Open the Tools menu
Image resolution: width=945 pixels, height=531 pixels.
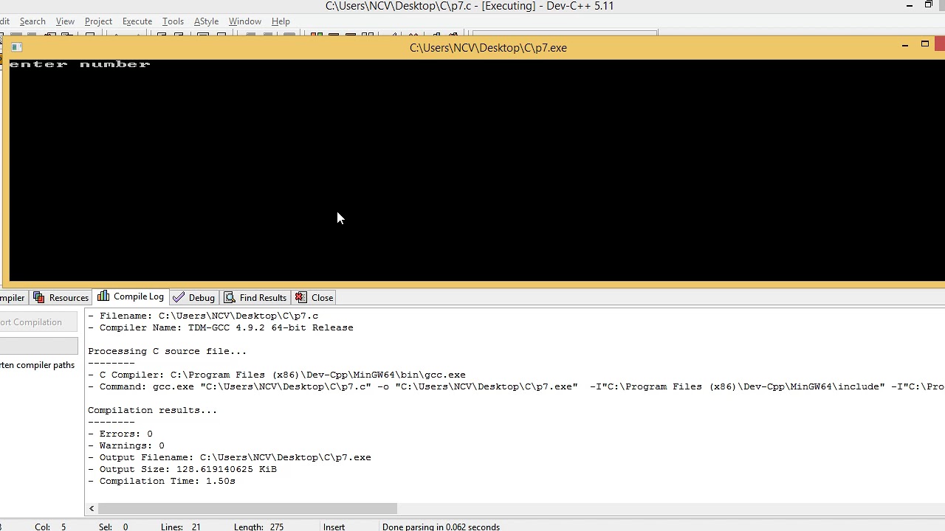[x=173, y=21]
